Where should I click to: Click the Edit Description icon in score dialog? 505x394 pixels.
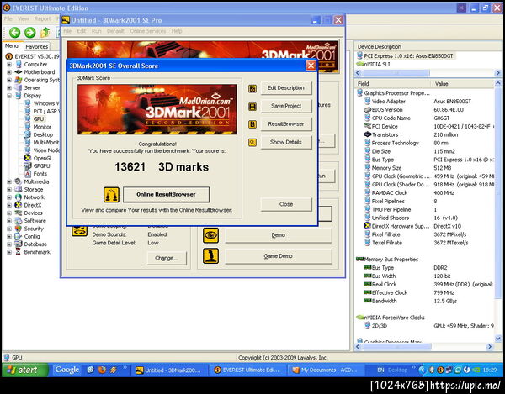pyautogui.click(x=252, y=89)
